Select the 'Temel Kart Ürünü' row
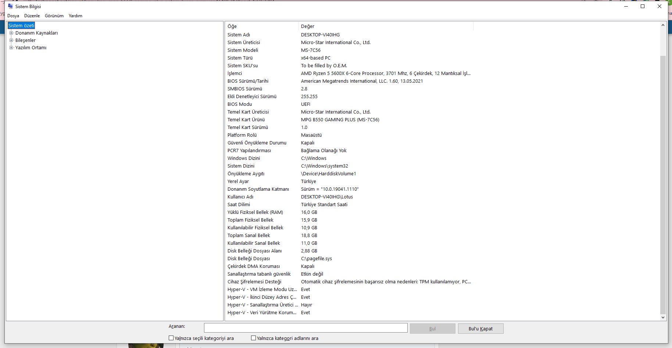 349,120
